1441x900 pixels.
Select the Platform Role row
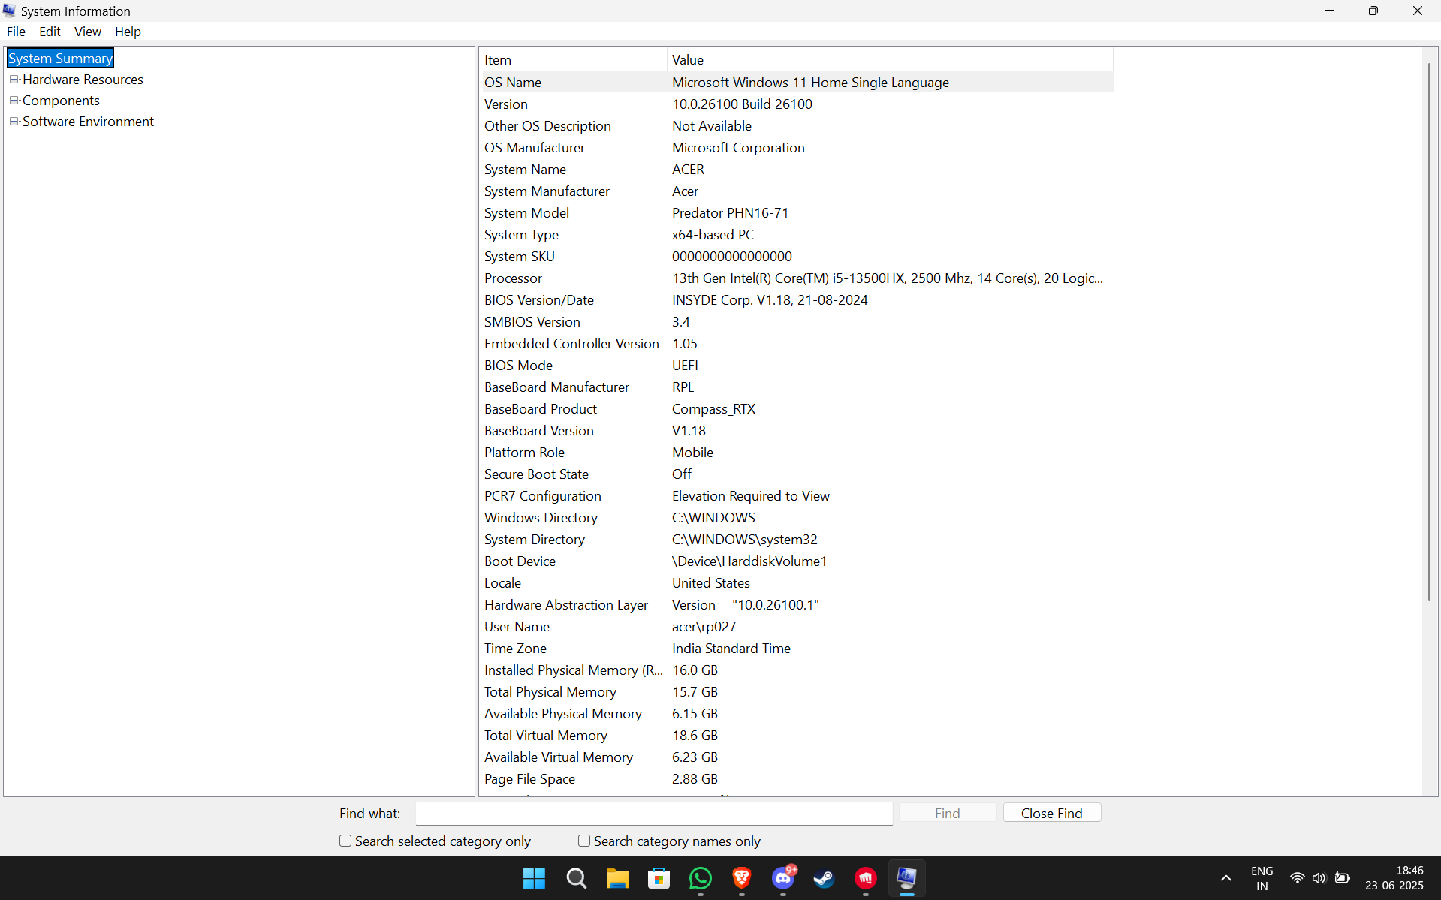797,452
